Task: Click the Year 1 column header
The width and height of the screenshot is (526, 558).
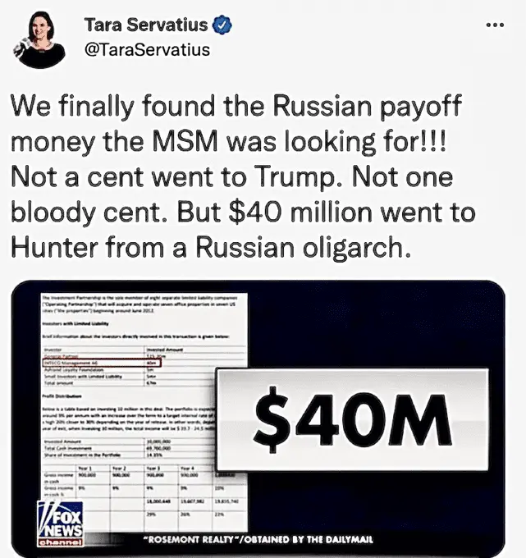Action: click(85, 469)
